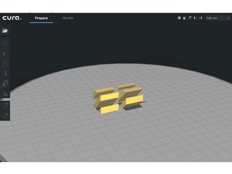The image size is (232, 174).
Task: Select the Mirror tool in sidebar
Action: (x=5, y=73)
